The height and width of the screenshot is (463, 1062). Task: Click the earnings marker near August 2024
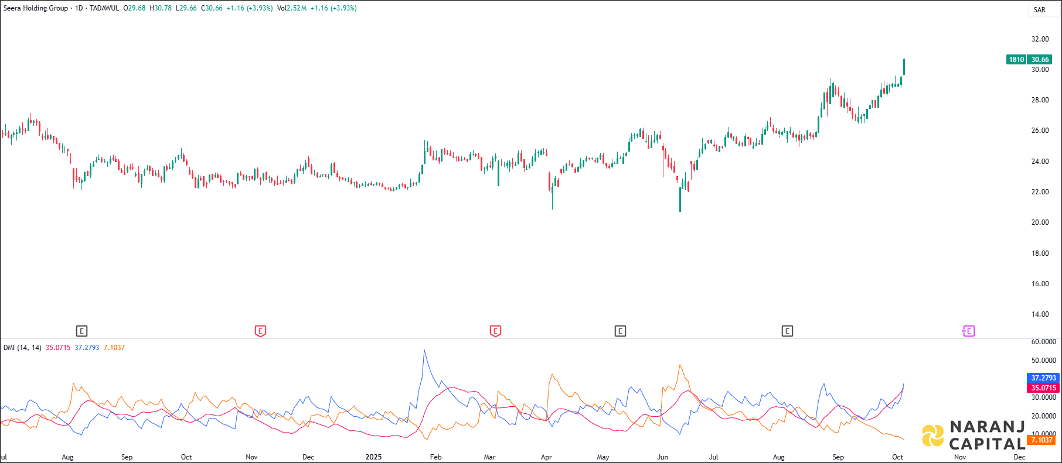pos(81,331)
